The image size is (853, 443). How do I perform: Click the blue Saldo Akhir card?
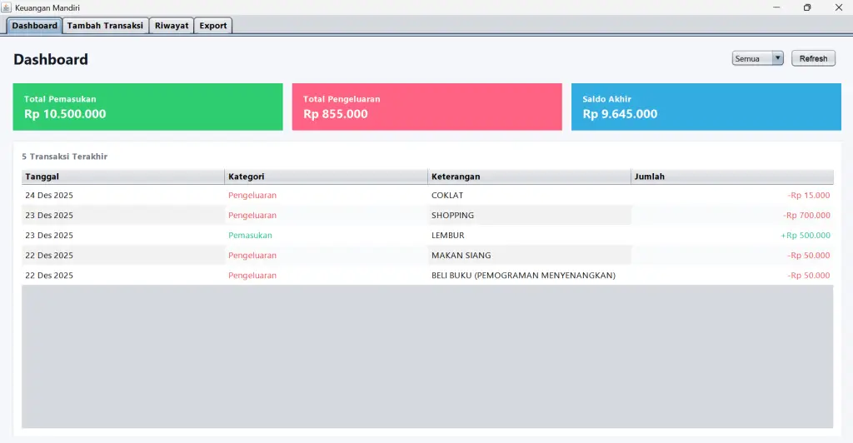point(706,107)
